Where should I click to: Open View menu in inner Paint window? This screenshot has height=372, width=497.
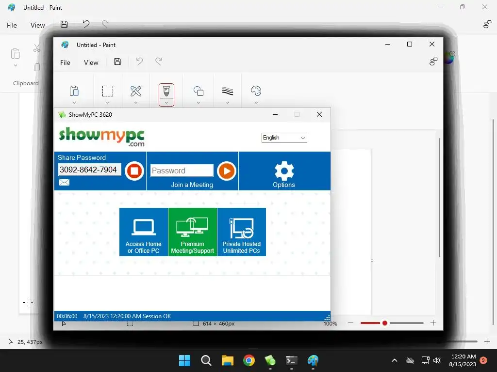(91, 62)
